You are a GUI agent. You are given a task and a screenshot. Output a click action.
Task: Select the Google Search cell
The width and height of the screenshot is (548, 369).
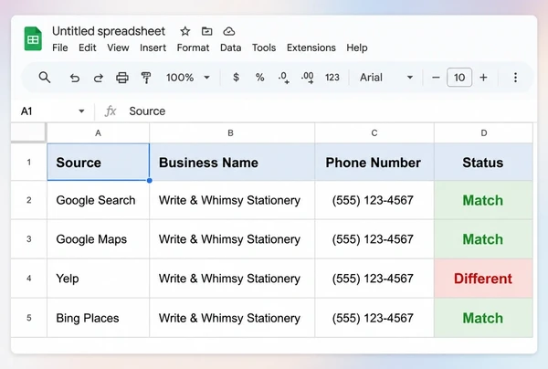point(99,200)
